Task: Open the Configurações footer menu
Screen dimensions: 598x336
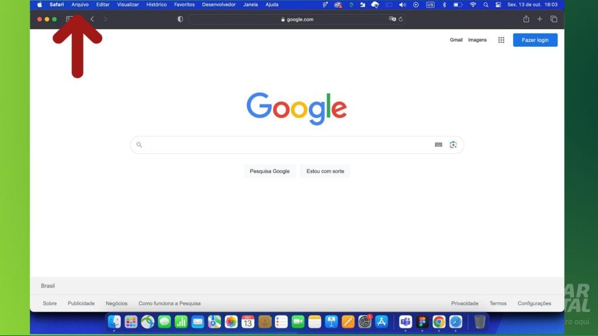Action: (x=534, y=303)
